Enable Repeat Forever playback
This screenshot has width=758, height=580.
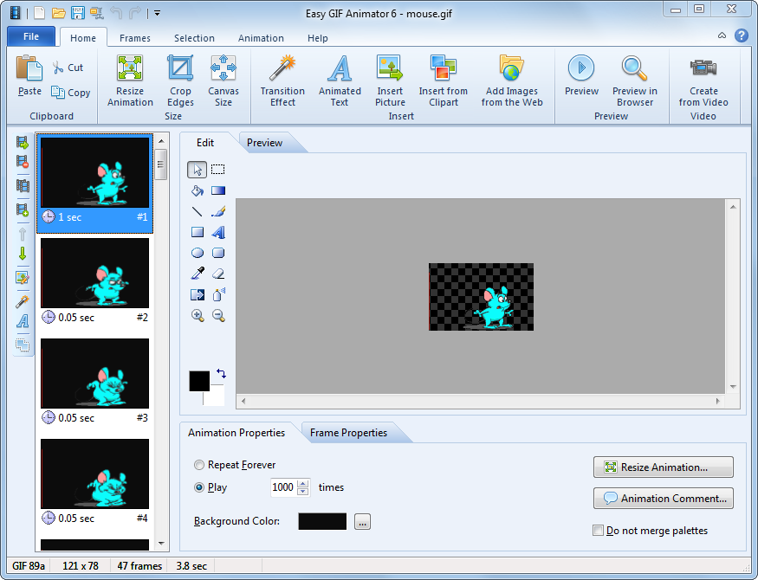click(x=199, y=464)
